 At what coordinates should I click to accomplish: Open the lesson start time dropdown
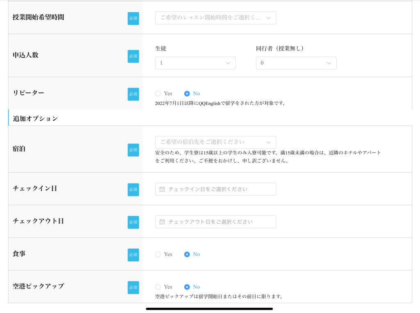click(215, 18)
